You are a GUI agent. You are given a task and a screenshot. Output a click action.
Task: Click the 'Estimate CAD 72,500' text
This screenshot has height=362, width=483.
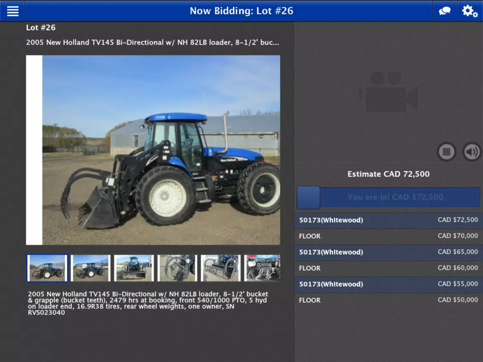pos(389,174)
